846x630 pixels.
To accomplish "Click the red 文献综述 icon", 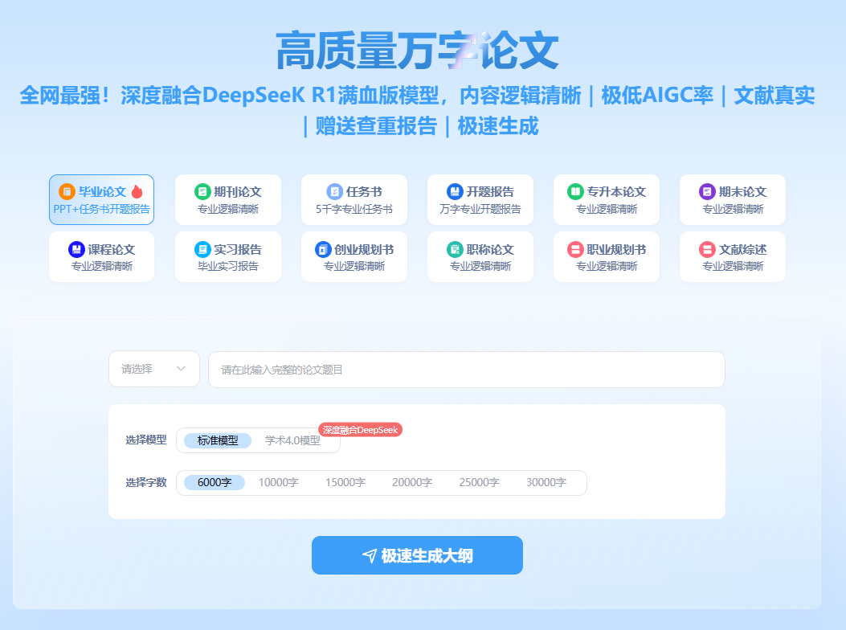I will click(x=707, y=249).
